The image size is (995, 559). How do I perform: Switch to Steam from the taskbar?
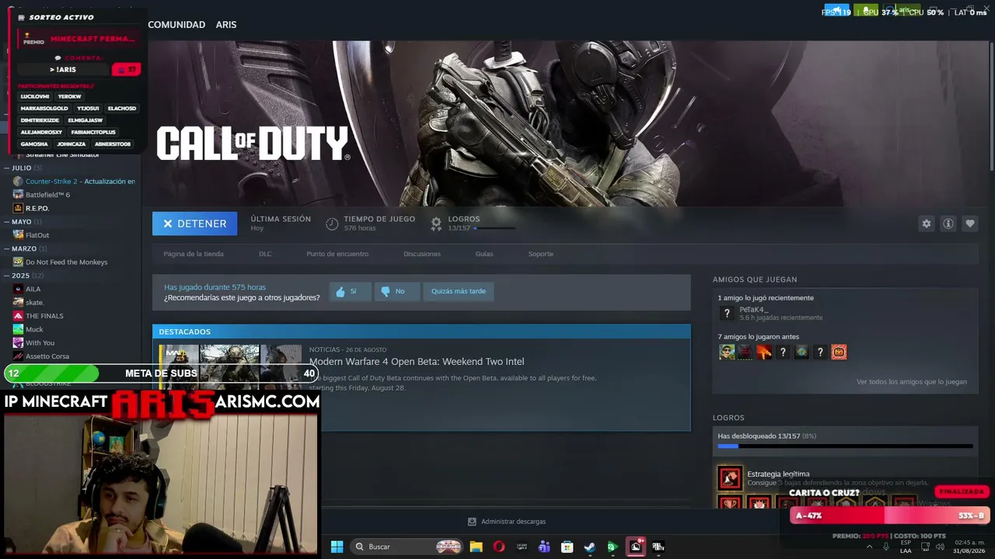pos(589,547)
